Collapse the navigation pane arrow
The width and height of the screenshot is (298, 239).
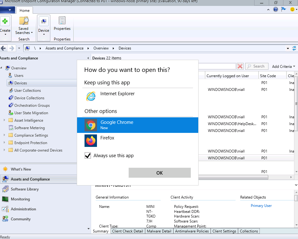(x=88, y=58)
